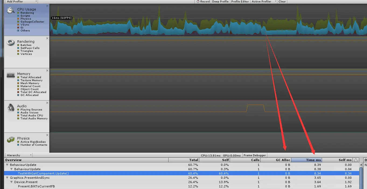Image resolution: width=367 pixels, height=189 pixels.
Task: Select a frame in the CPU Usage chart
Action: tap(208, 20)
